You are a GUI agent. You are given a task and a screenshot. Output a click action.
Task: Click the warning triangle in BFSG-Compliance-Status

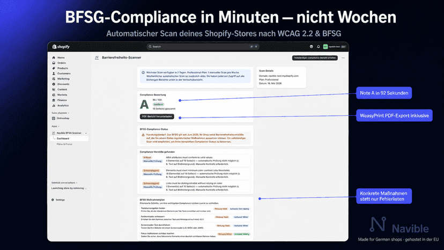(x=143, y=135)
